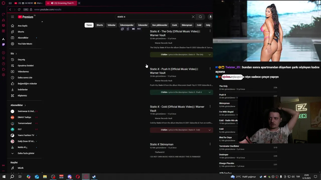Click the YouTube Premium logo
The height and width of the screenshot is (180, 321).
pyautogui.click(x=26, y=17)
